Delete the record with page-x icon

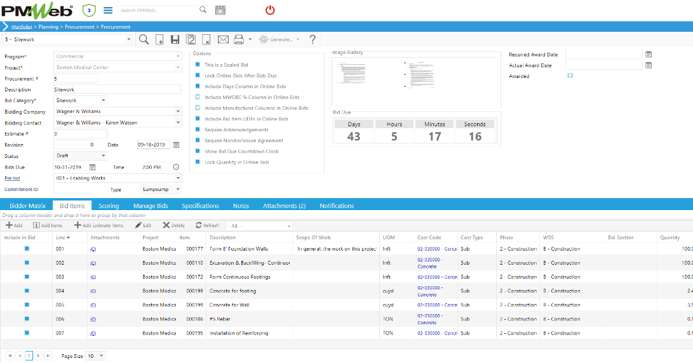coord(206,40)
